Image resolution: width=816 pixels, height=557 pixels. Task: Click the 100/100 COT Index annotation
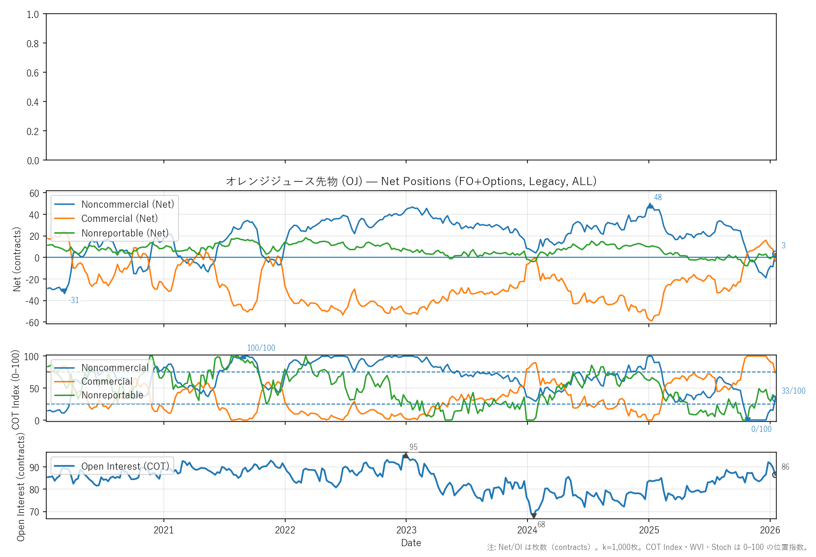(261, 348)
